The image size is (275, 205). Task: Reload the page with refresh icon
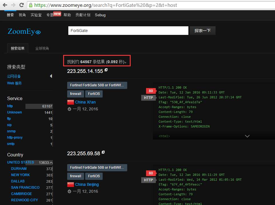click(21, 5)
